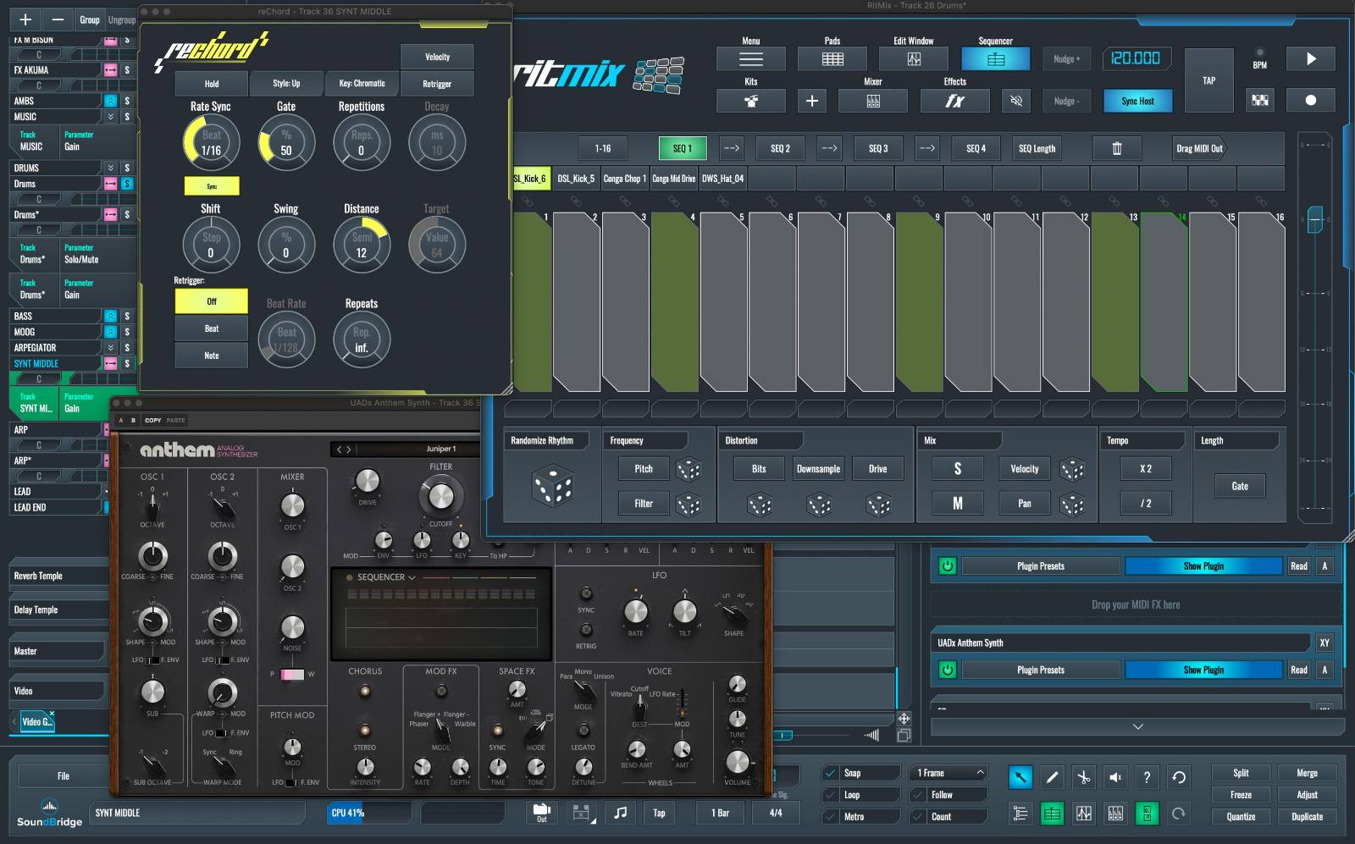Collapse the AMBS track group
Image resolution: width=1355 pixels, height=844 pixels.
pyautogui.click(x=110, y=101)
